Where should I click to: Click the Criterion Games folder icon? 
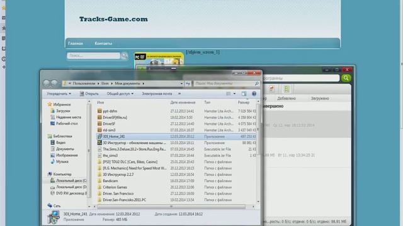coord(99,187)
